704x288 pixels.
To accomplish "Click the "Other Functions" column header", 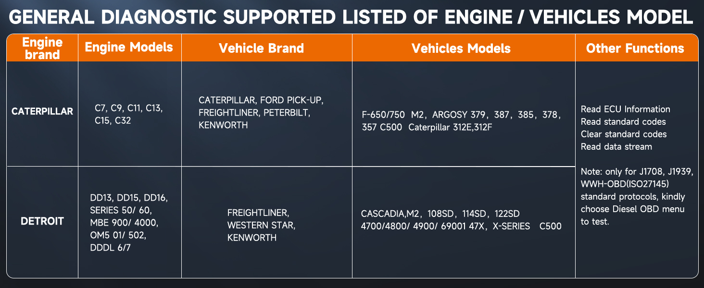I will point(635,48).
